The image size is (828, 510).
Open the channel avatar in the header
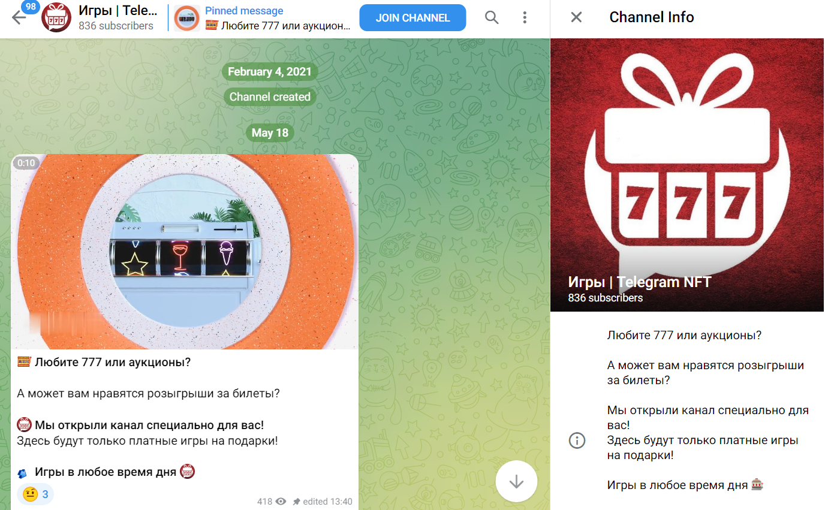(56, 17)
